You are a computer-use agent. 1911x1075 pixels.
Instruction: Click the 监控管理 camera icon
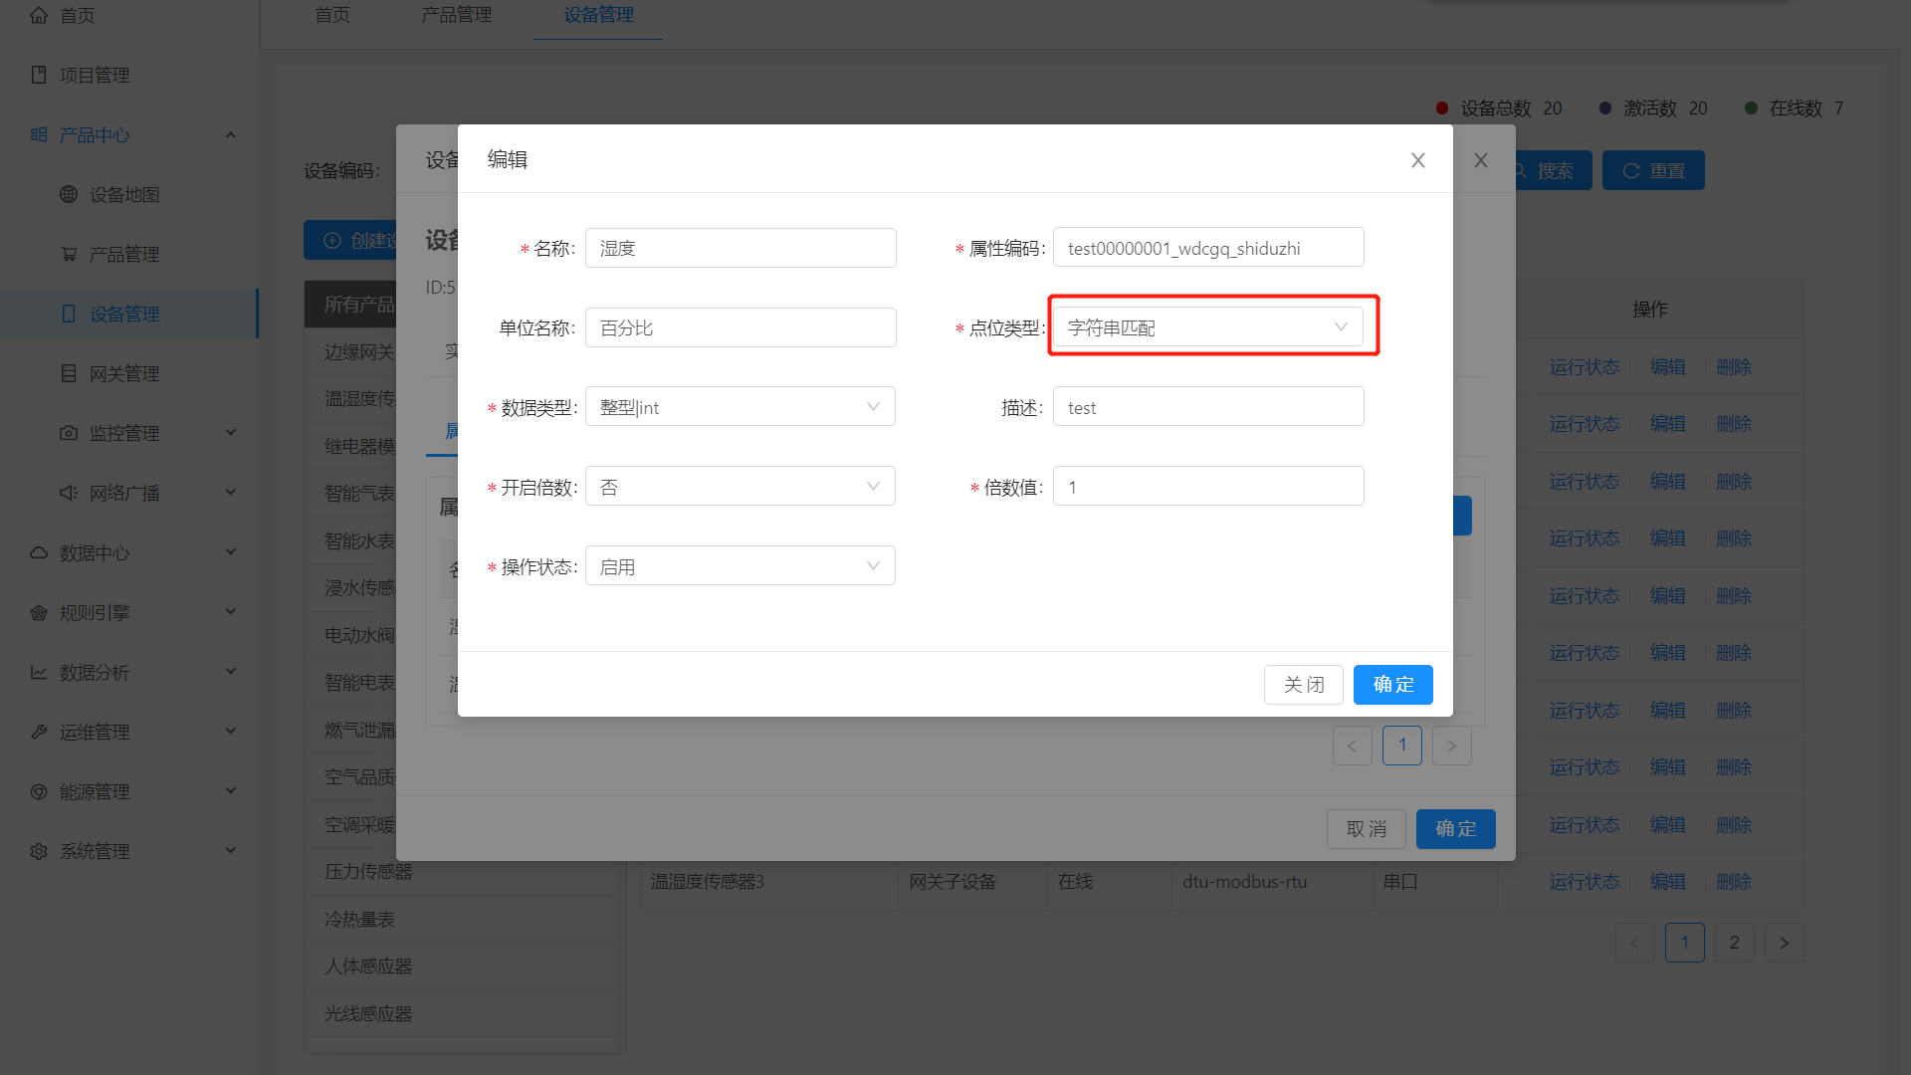(x=68, y=432)
